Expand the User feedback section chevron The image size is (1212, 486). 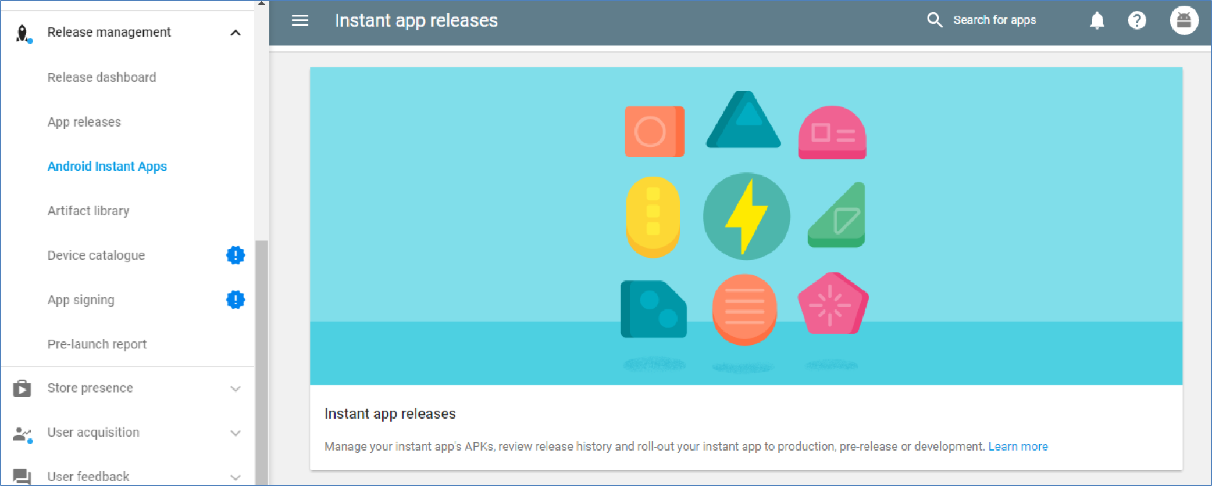pos(235,477)
